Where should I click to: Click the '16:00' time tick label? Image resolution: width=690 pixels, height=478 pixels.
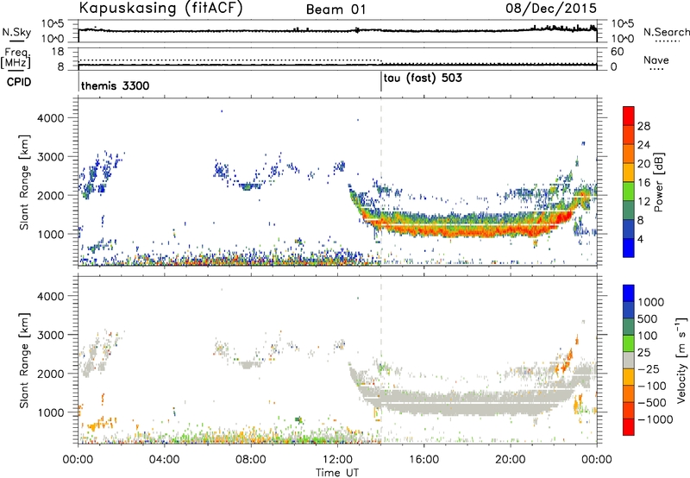coord(423,460)
